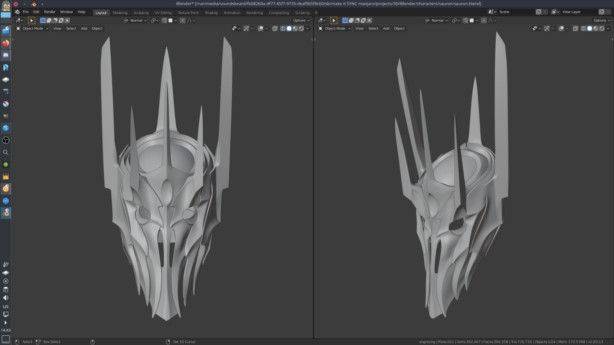This screenshot has height=345, width=614.
Task: Open left viewport View menu
Action: tap(57, 28)
